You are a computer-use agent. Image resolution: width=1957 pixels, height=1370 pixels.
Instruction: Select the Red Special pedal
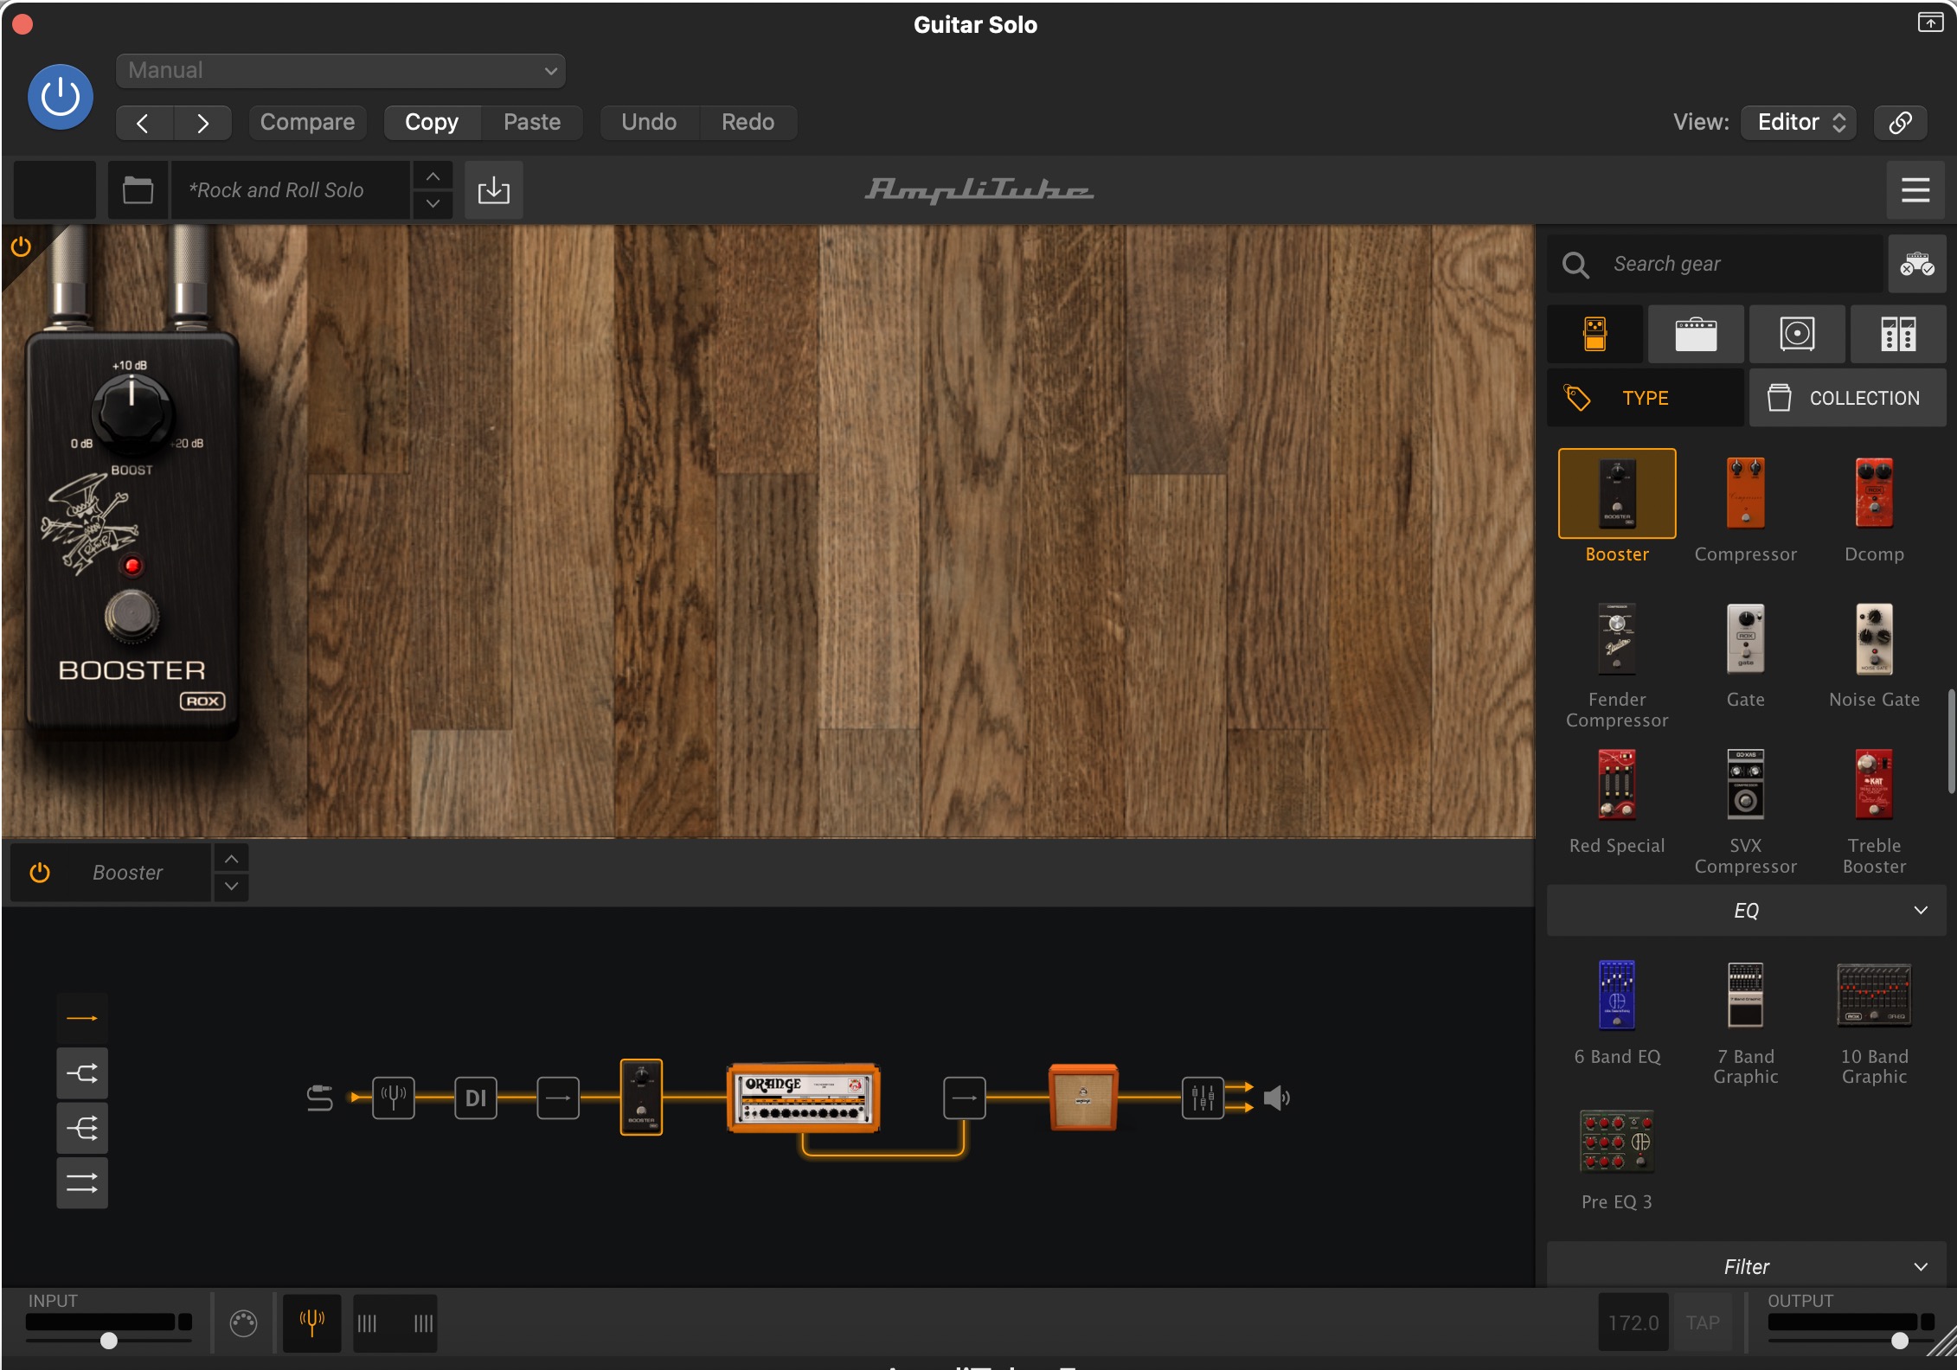(x=1617, y=784)
